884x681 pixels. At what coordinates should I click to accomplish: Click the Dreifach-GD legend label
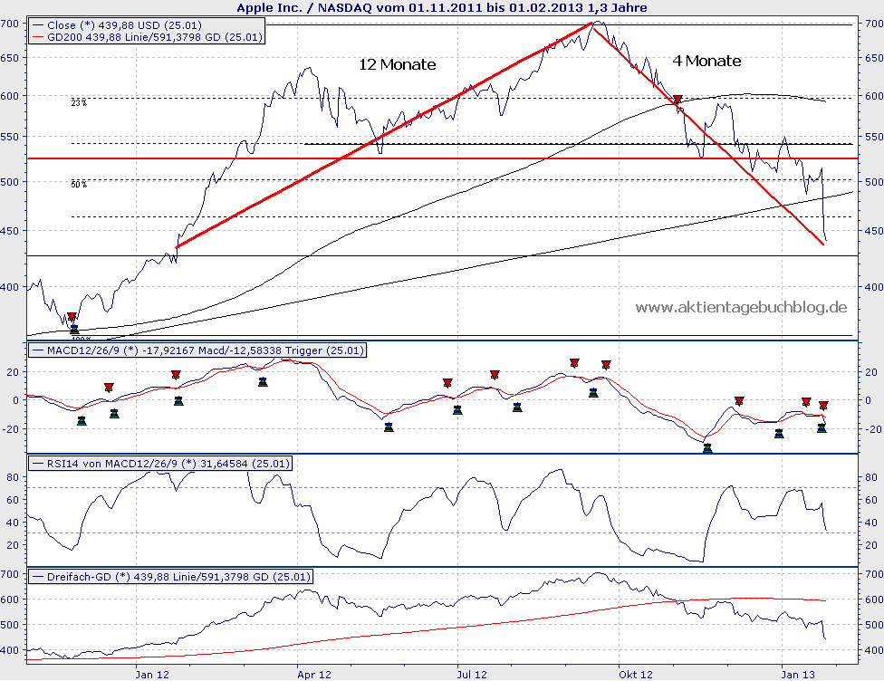(x=170, y=576)
